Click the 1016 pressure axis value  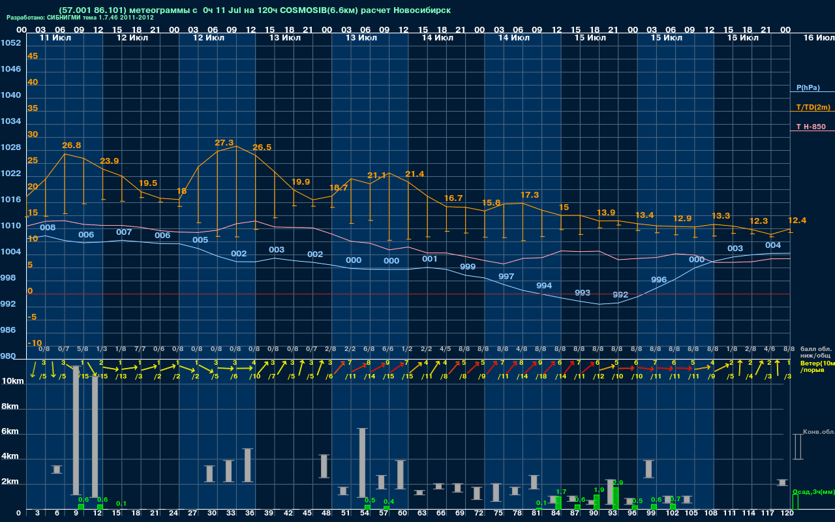pyautogui.click(x=10, y=199)
